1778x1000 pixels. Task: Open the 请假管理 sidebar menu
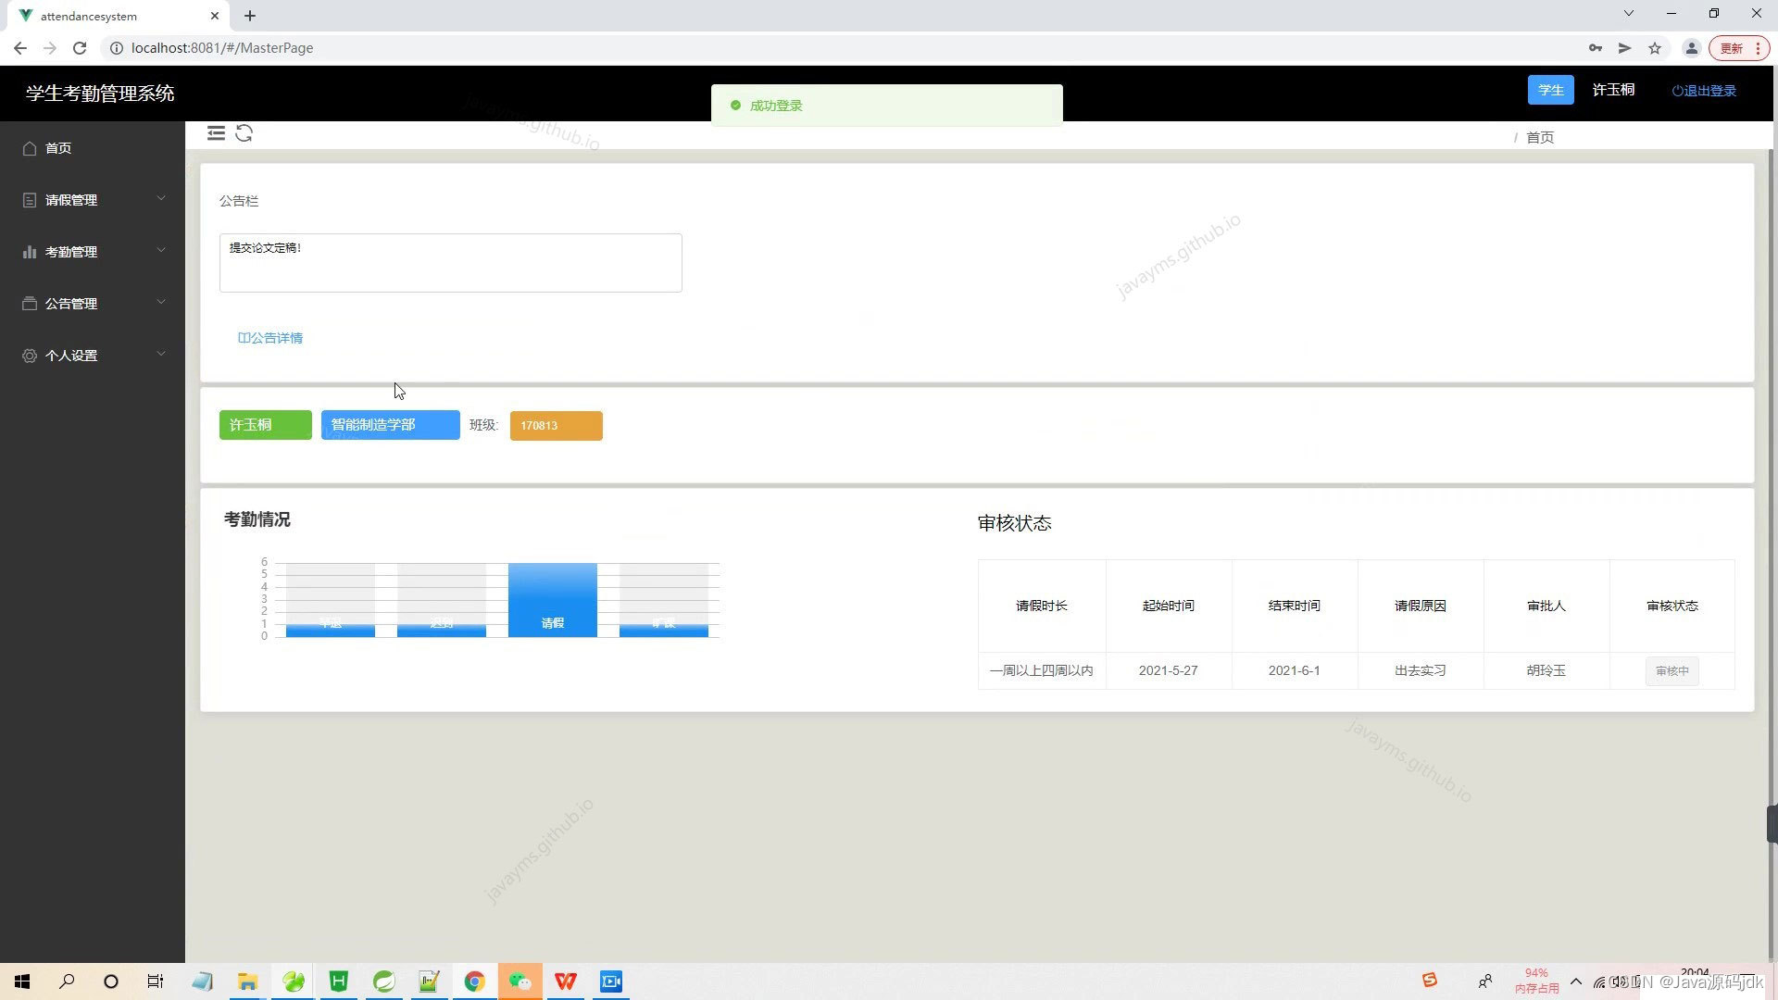click(93, 200)
